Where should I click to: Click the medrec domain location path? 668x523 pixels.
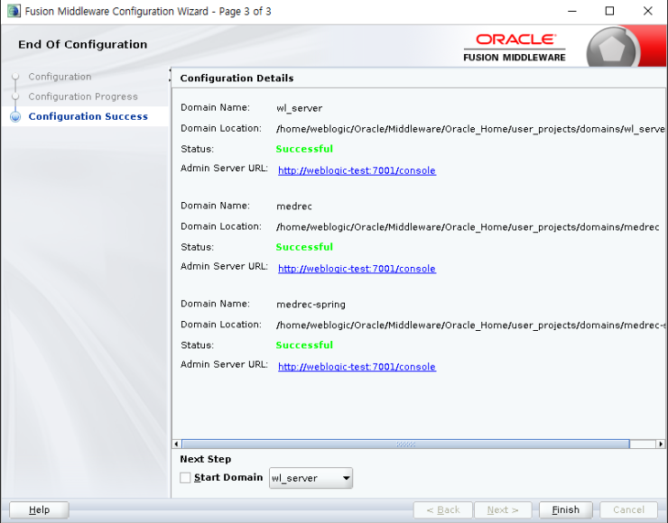coord(468,227)
